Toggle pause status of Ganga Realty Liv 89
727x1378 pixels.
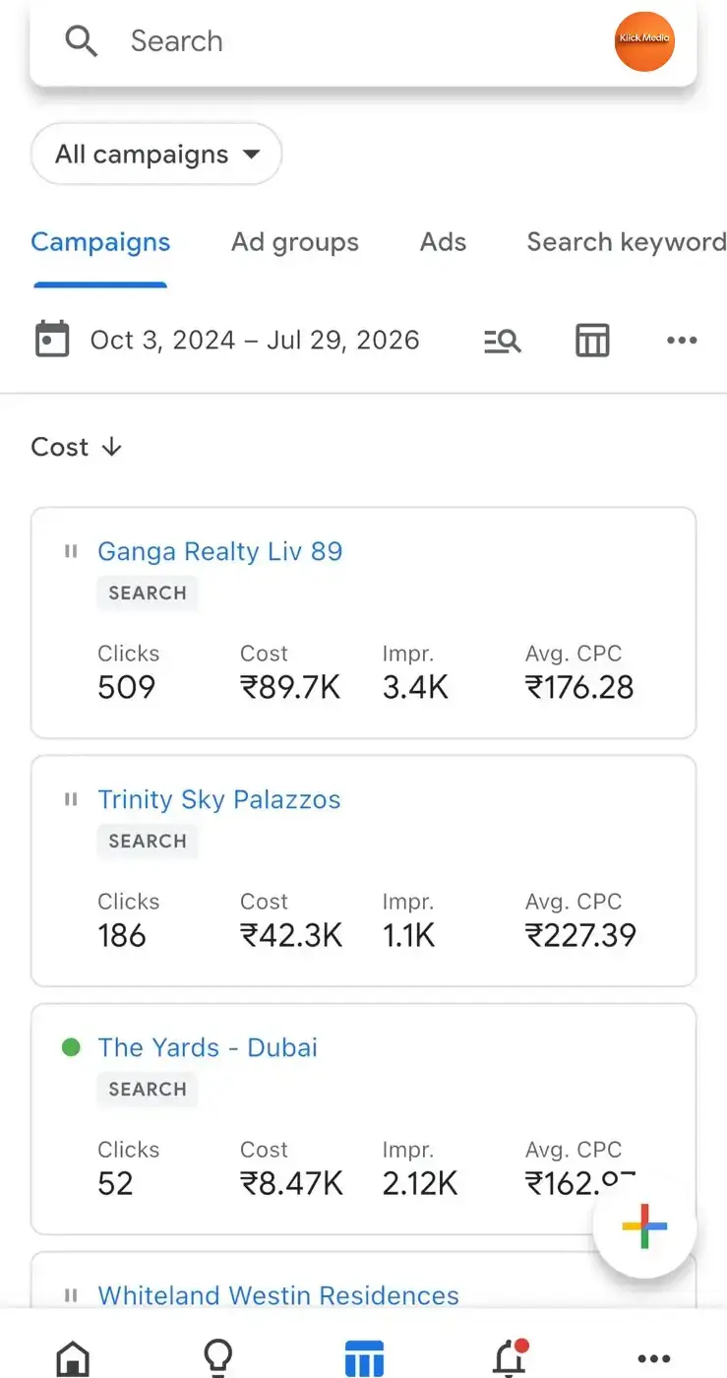point(70,551)
